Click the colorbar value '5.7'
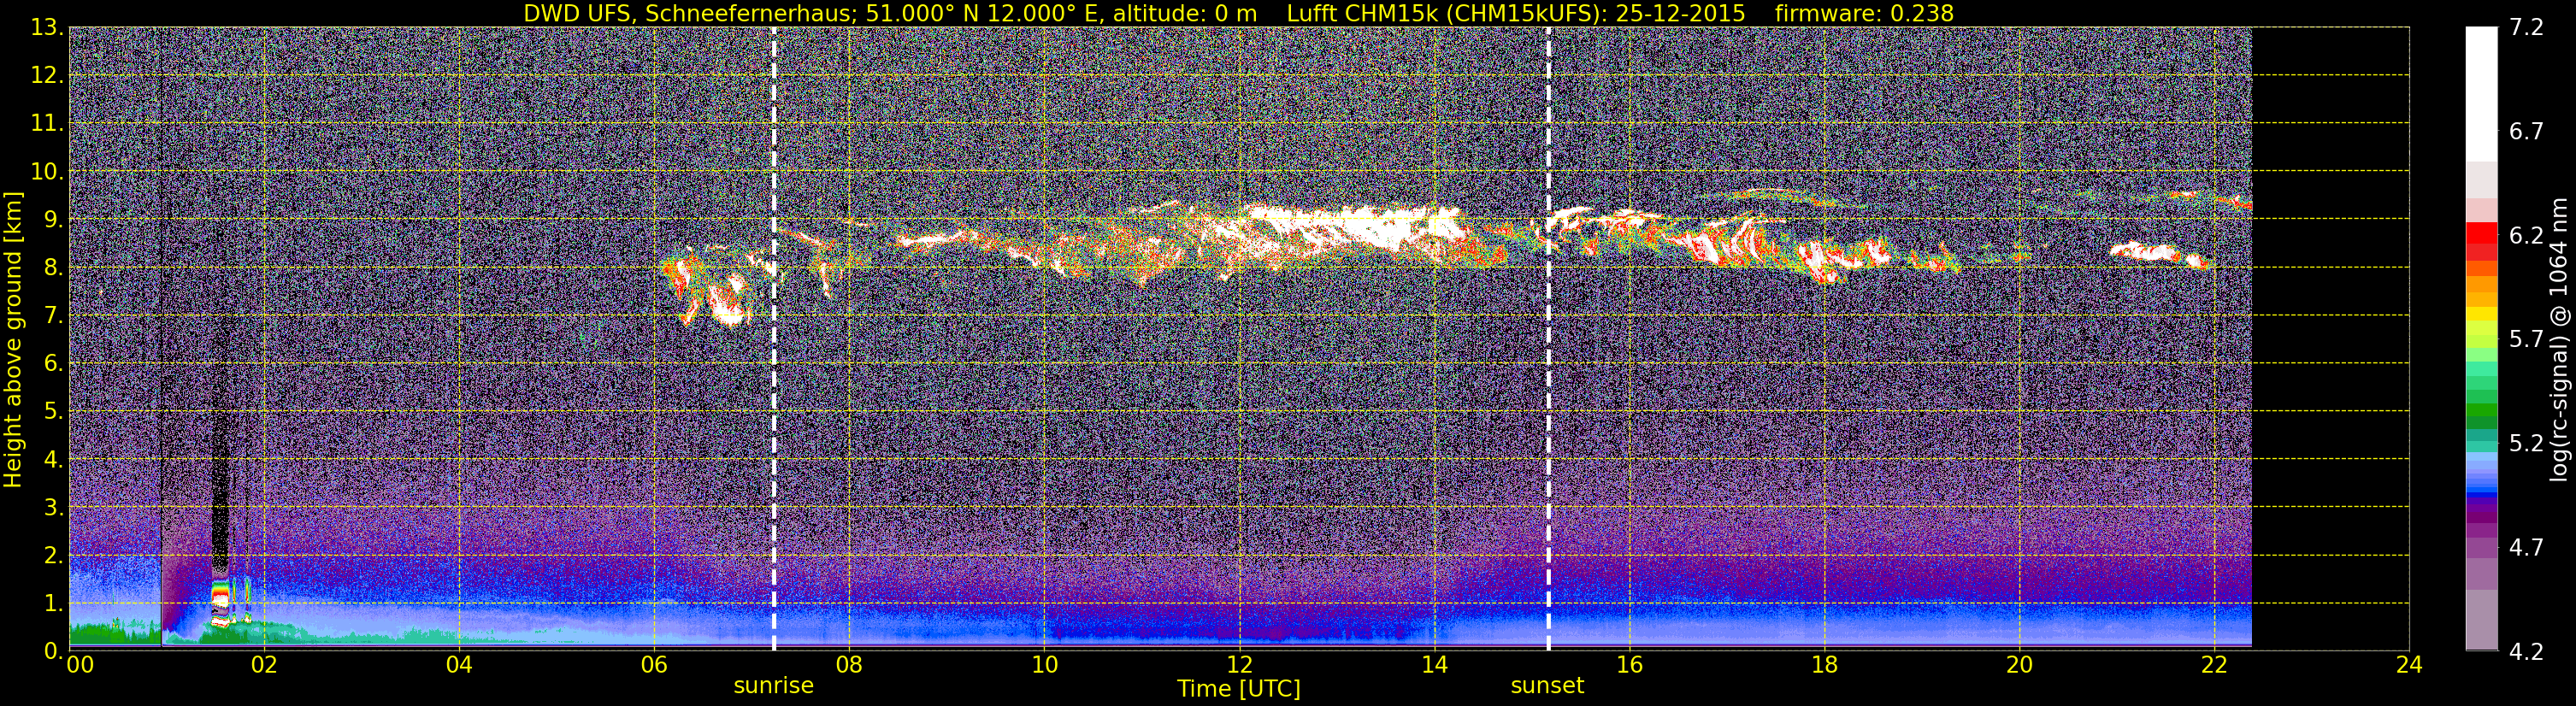 point(2526,339)
